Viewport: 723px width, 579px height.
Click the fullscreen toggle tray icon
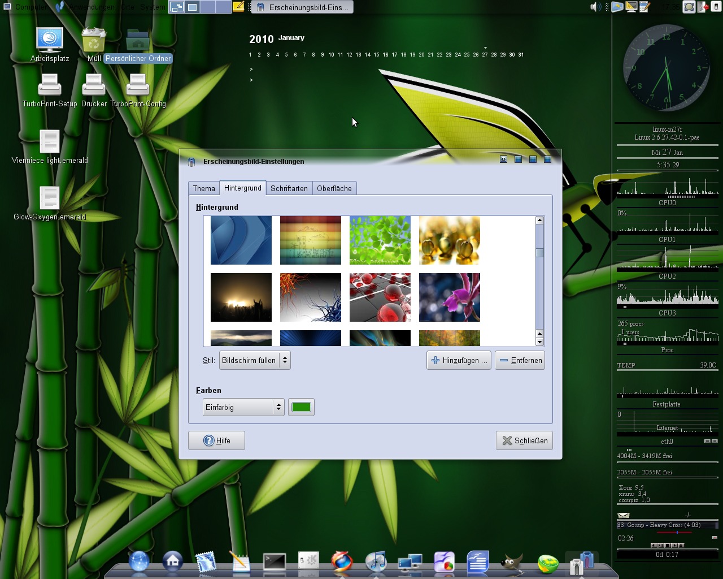click(689, 7)
